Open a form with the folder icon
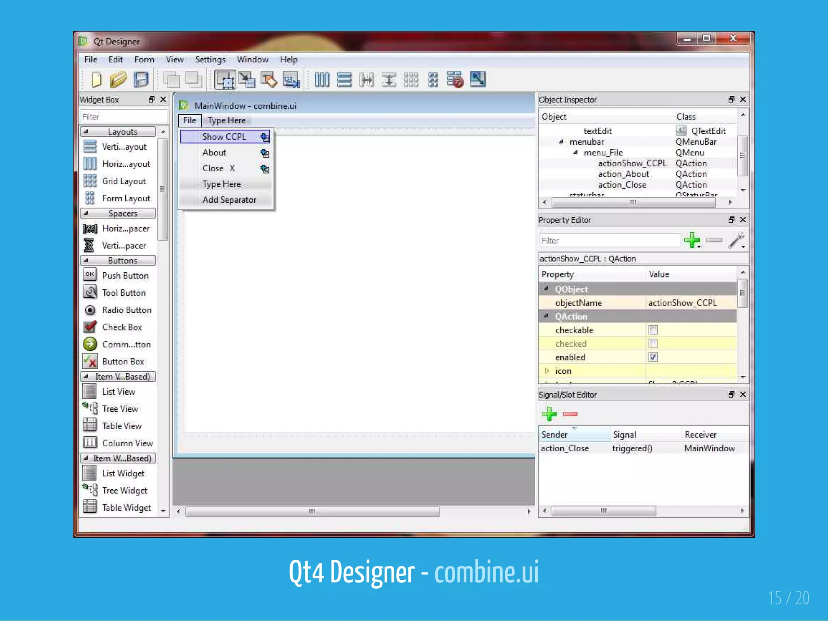This screenshot has width=828, height=621. pos(118,80)
